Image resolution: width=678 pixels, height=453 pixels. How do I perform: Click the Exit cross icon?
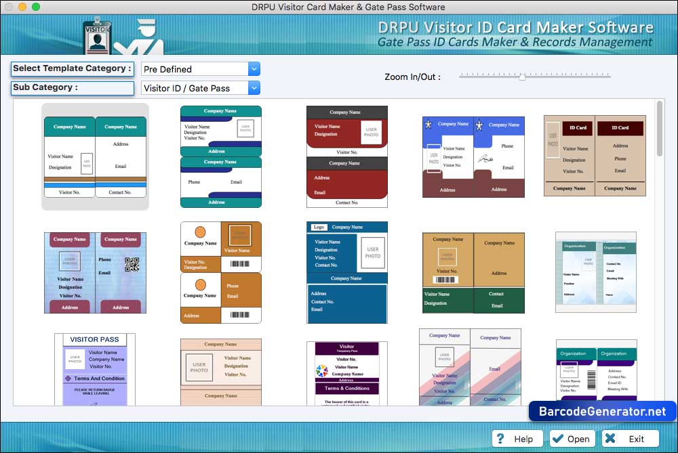coord(610,439)
